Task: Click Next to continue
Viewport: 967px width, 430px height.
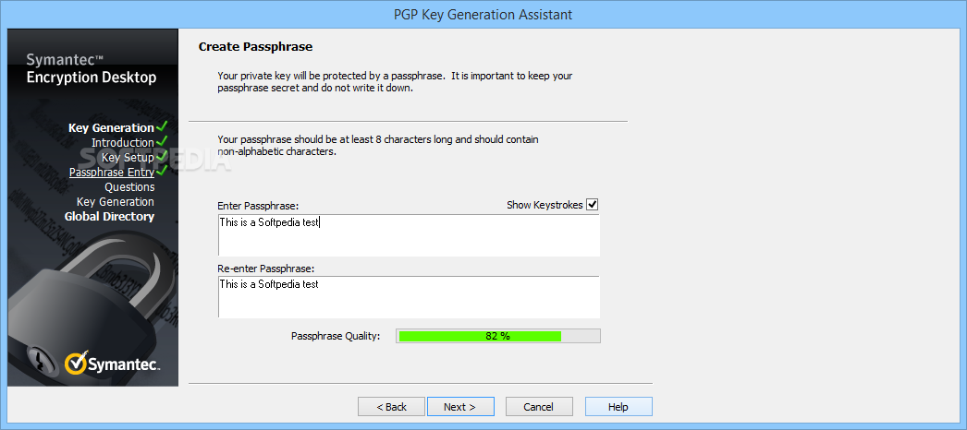Action: pos(460,407)
